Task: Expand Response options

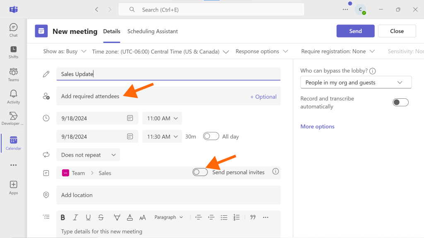Action: point(262,51)
